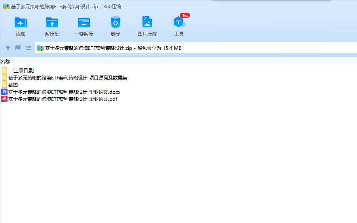The width and height of the screenshot is (357, 223).
Task: Click the Word icon of the docx file
Action: point(4,92)
